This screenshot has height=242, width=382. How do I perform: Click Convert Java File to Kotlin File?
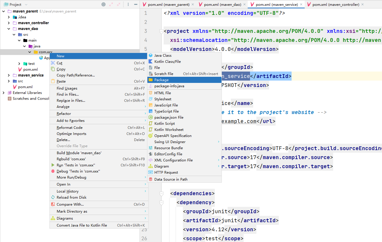tap(99, 225)
